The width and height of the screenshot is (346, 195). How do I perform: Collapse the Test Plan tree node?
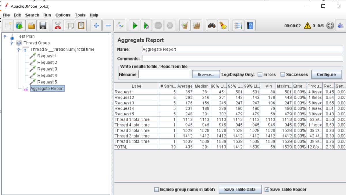pyautogui.click(x=5, y=37)
